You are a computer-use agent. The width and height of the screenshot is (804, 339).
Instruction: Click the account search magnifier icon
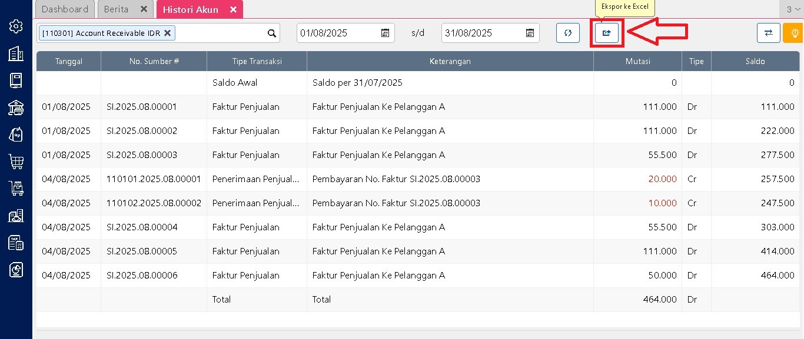pos(271,33)
